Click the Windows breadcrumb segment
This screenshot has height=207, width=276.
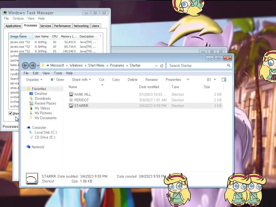(76, 65)
